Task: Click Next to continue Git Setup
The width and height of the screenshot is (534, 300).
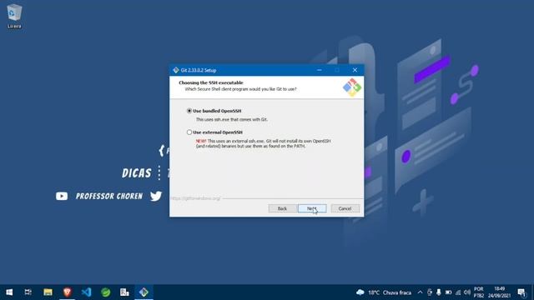Action: 312,208
